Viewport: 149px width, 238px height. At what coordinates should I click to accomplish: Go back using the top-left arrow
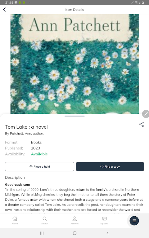pyautogui.click(x=4, y=10)
